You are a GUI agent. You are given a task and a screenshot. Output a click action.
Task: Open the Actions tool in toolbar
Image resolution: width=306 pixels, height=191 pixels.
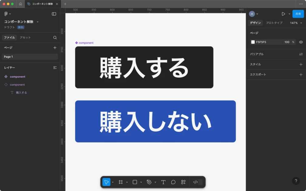coord(183,182)
